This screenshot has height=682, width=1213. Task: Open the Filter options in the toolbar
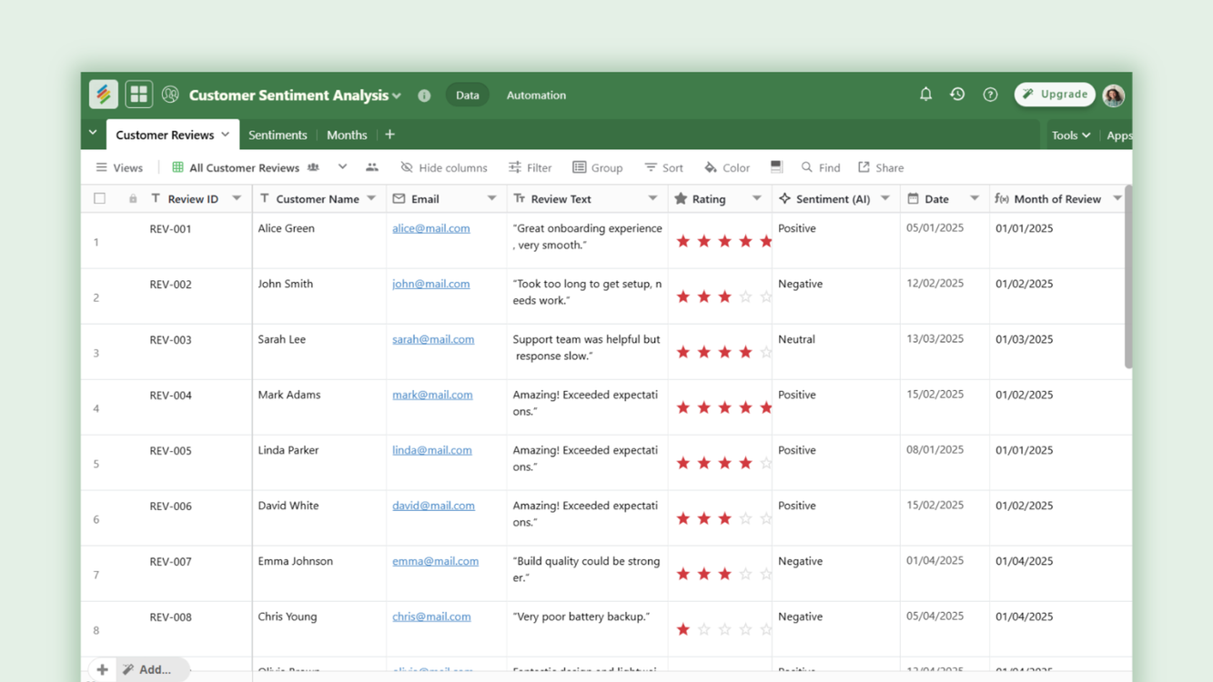[530, 167]
